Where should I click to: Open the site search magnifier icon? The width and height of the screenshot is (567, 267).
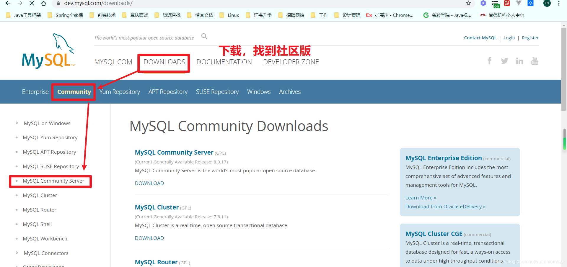[x=204, y=36]
